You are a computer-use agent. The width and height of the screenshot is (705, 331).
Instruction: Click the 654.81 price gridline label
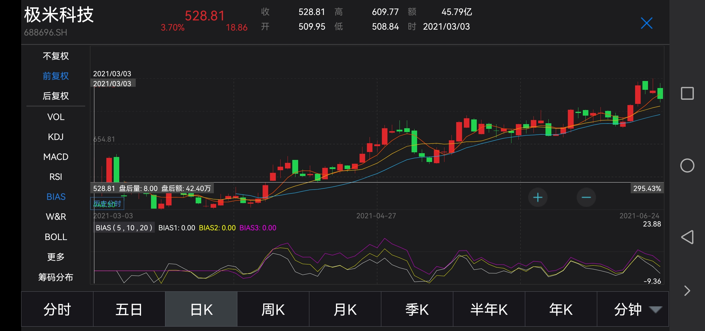[104, 139]
